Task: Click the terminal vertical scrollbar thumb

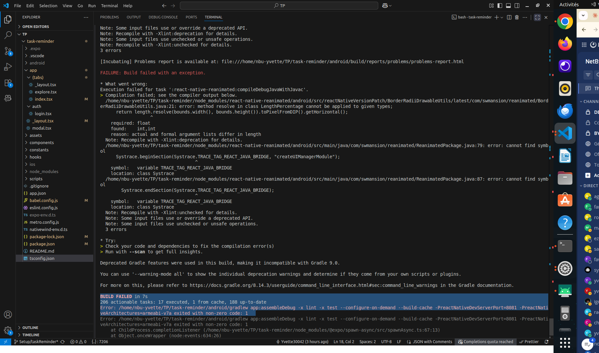Action: [551, 327]
